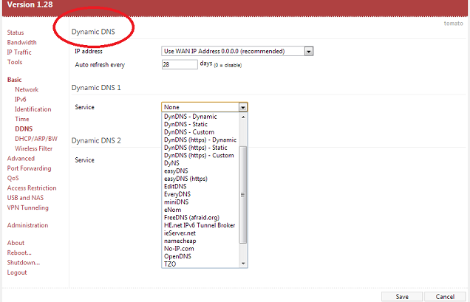Open Port Forwarding section

[29, 168]
